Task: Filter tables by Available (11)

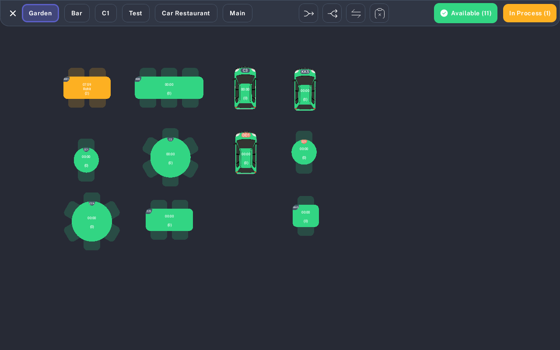Action: pos(465,13)
